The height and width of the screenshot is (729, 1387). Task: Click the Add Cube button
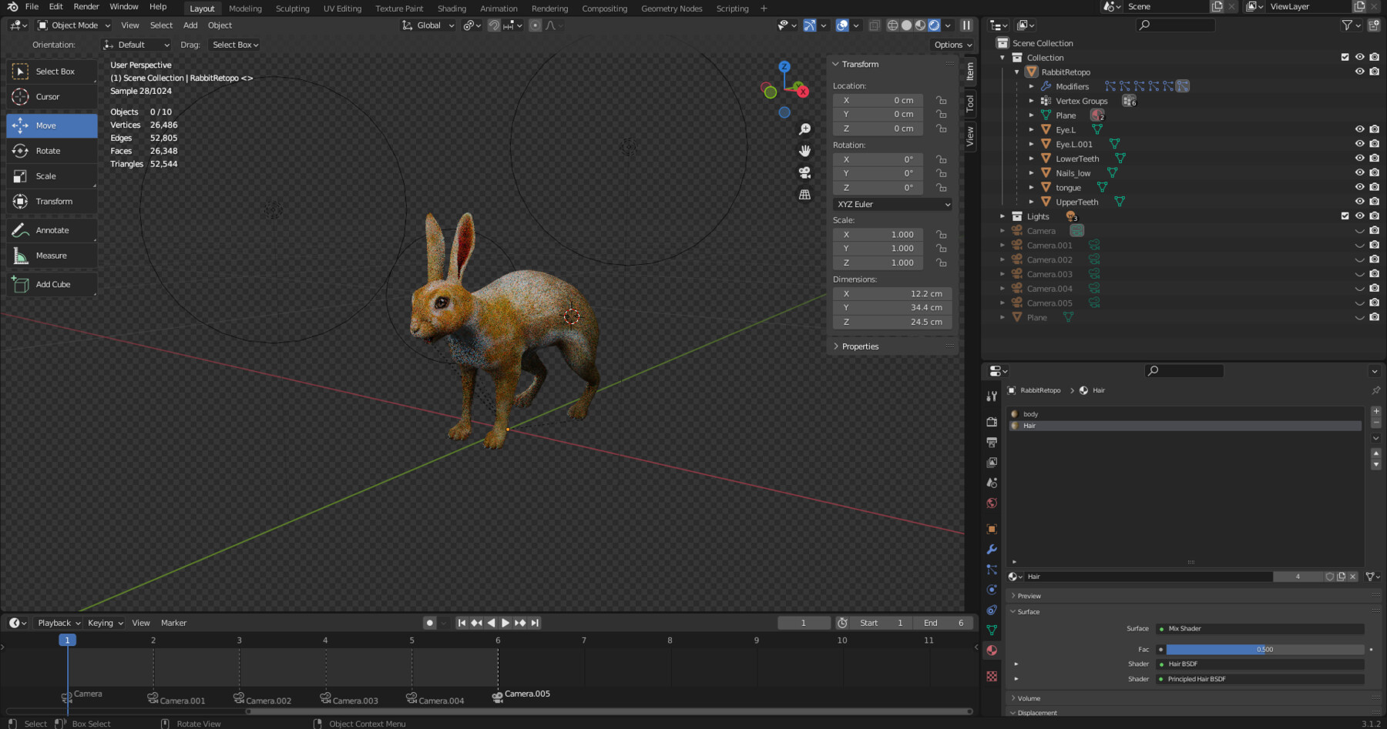click(x=52, y=284)
